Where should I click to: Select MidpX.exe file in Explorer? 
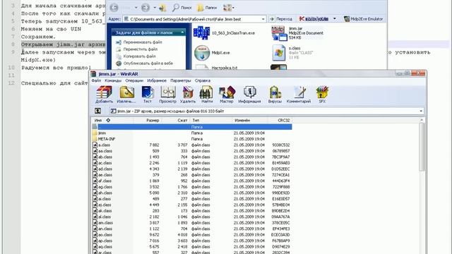pos(212,53)
